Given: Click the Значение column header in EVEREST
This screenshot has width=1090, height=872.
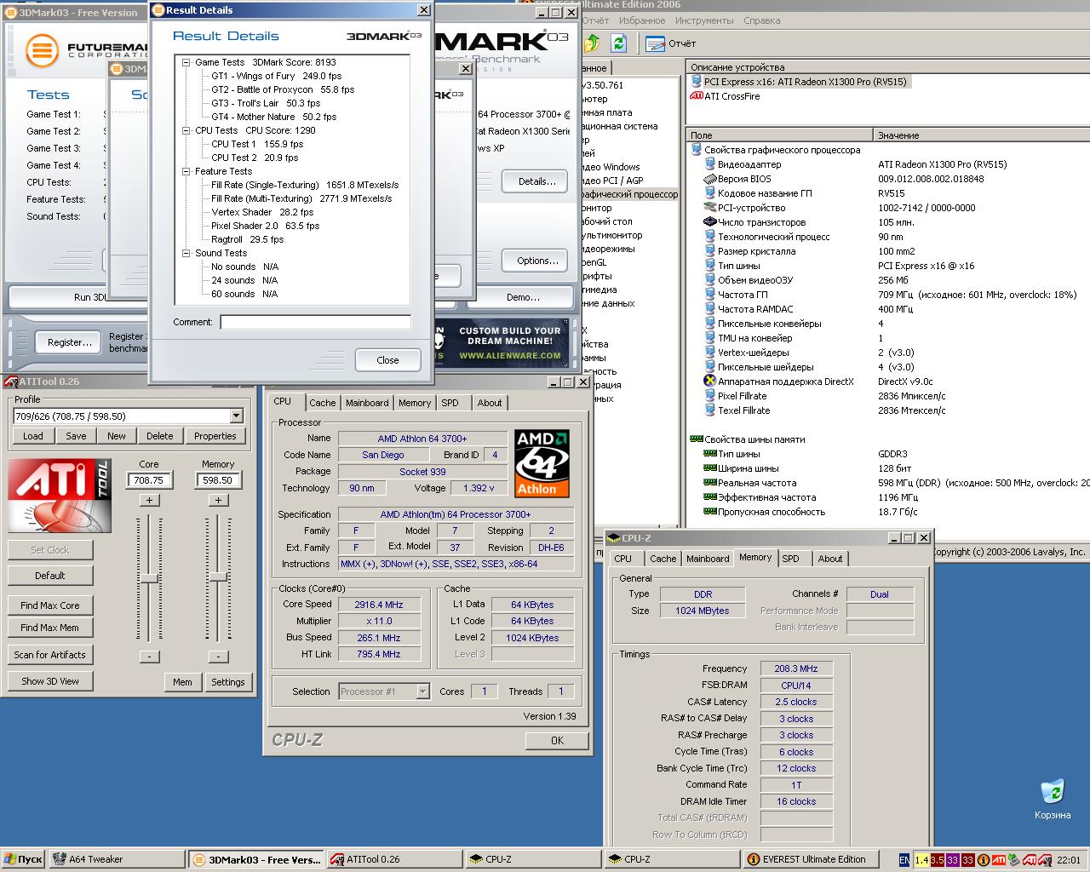Looking at the screenshot, I should pos(981,135).
